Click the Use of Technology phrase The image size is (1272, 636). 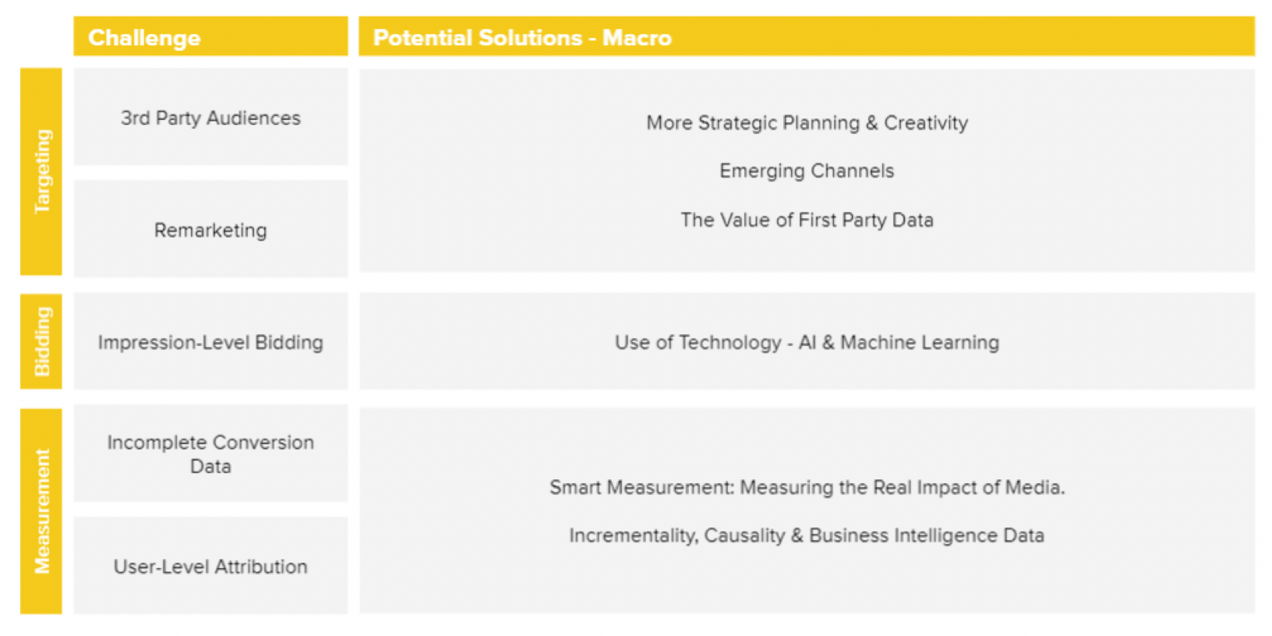pyautogui.click(x=698, y=342)
